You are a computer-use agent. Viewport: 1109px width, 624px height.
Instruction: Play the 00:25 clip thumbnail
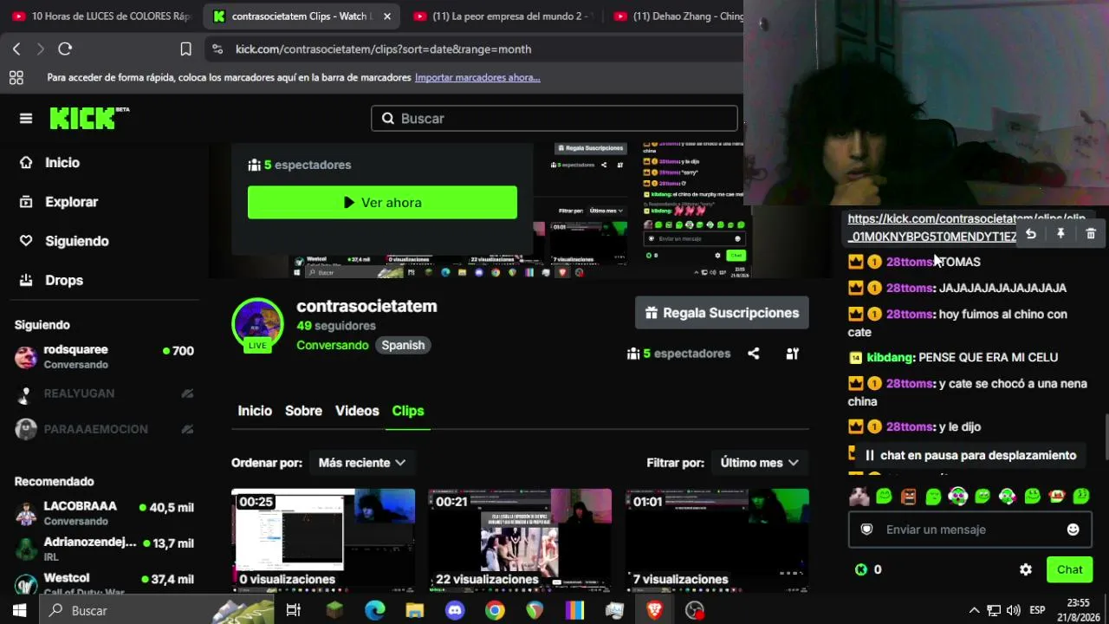[323, 540]
